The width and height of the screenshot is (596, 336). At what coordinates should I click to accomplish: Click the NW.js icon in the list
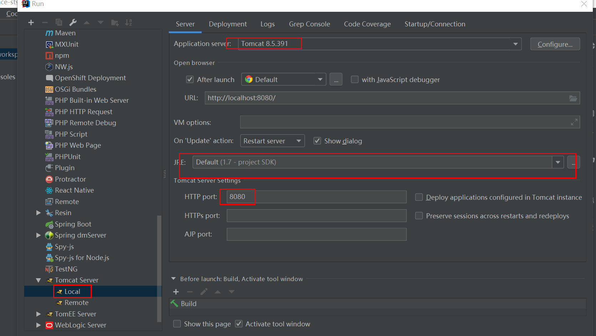49,67
